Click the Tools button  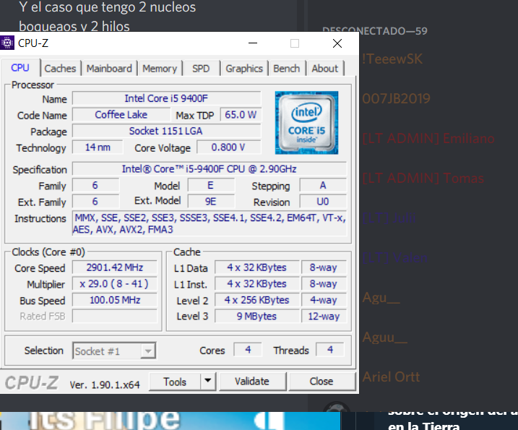click(x=175, y=382)
